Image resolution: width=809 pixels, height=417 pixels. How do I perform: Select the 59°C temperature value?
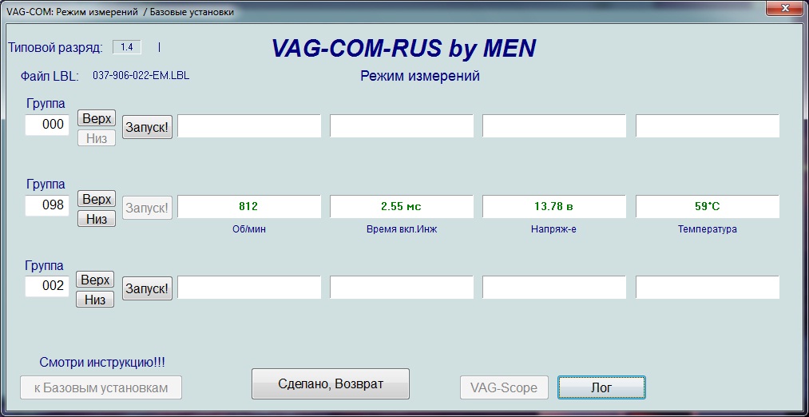[708, 206]
